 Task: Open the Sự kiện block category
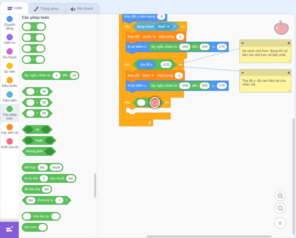(x=10, y=68)
